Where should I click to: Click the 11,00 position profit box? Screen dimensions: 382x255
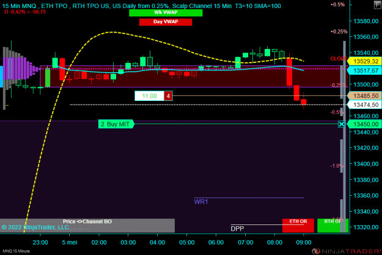pos(149,96)
